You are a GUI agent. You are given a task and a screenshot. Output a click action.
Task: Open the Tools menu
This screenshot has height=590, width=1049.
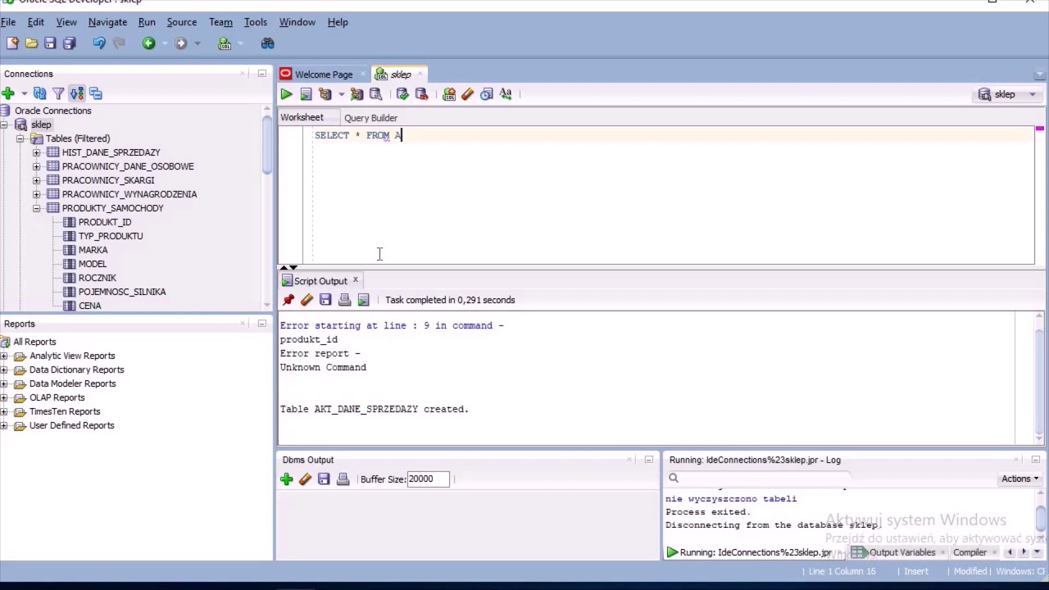coord(255,22)
